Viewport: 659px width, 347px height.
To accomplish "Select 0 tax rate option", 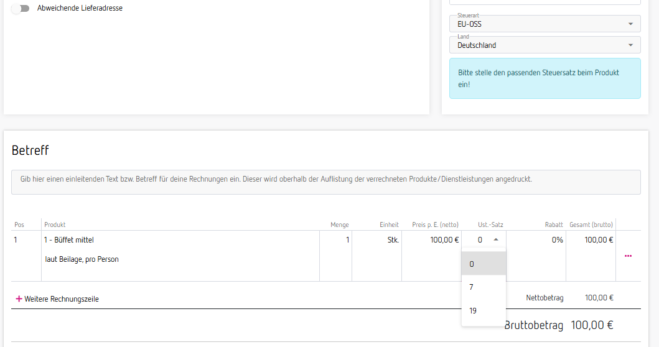I will tap(484, 264).
